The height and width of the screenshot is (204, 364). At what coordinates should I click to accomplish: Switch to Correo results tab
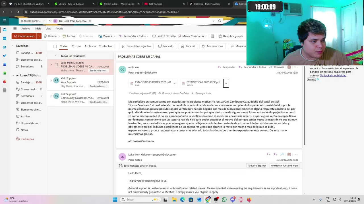[76, 46]
